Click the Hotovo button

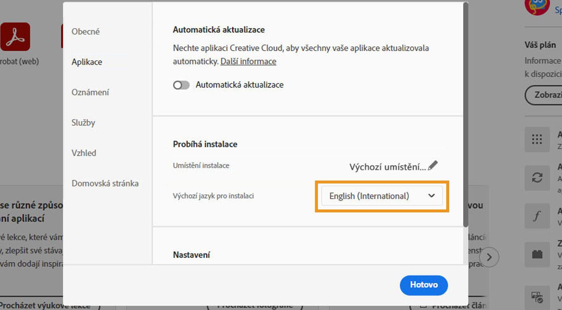coord(424,285)
